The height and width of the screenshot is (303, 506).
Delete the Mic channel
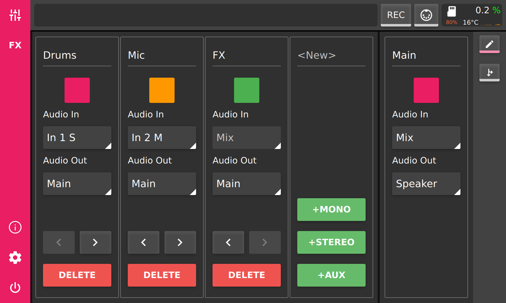(162, 275)
